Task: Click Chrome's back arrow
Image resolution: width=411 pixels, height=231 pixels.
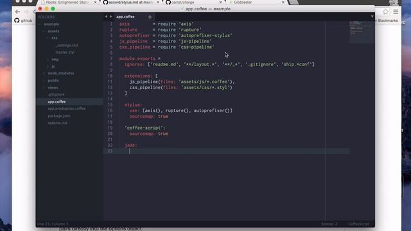Action: point(17,12)
